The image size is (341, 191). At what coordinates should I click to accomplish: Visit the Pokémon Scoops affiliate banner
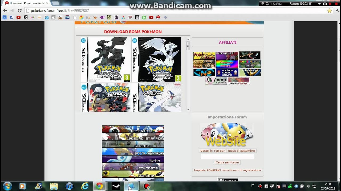(227, 64)
